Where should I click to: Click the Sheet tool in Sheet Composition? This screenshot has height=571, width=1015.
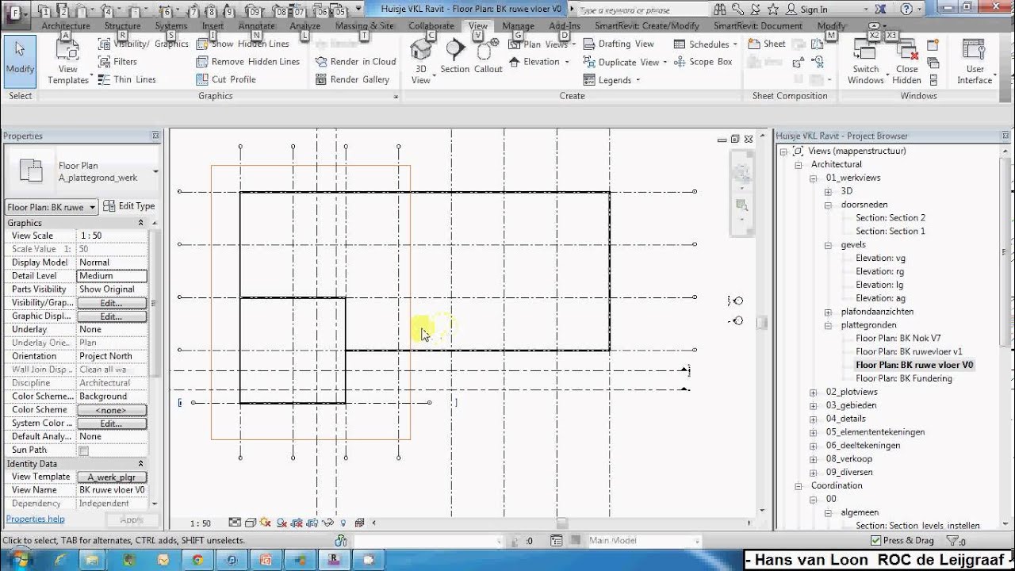coord(767,44)
